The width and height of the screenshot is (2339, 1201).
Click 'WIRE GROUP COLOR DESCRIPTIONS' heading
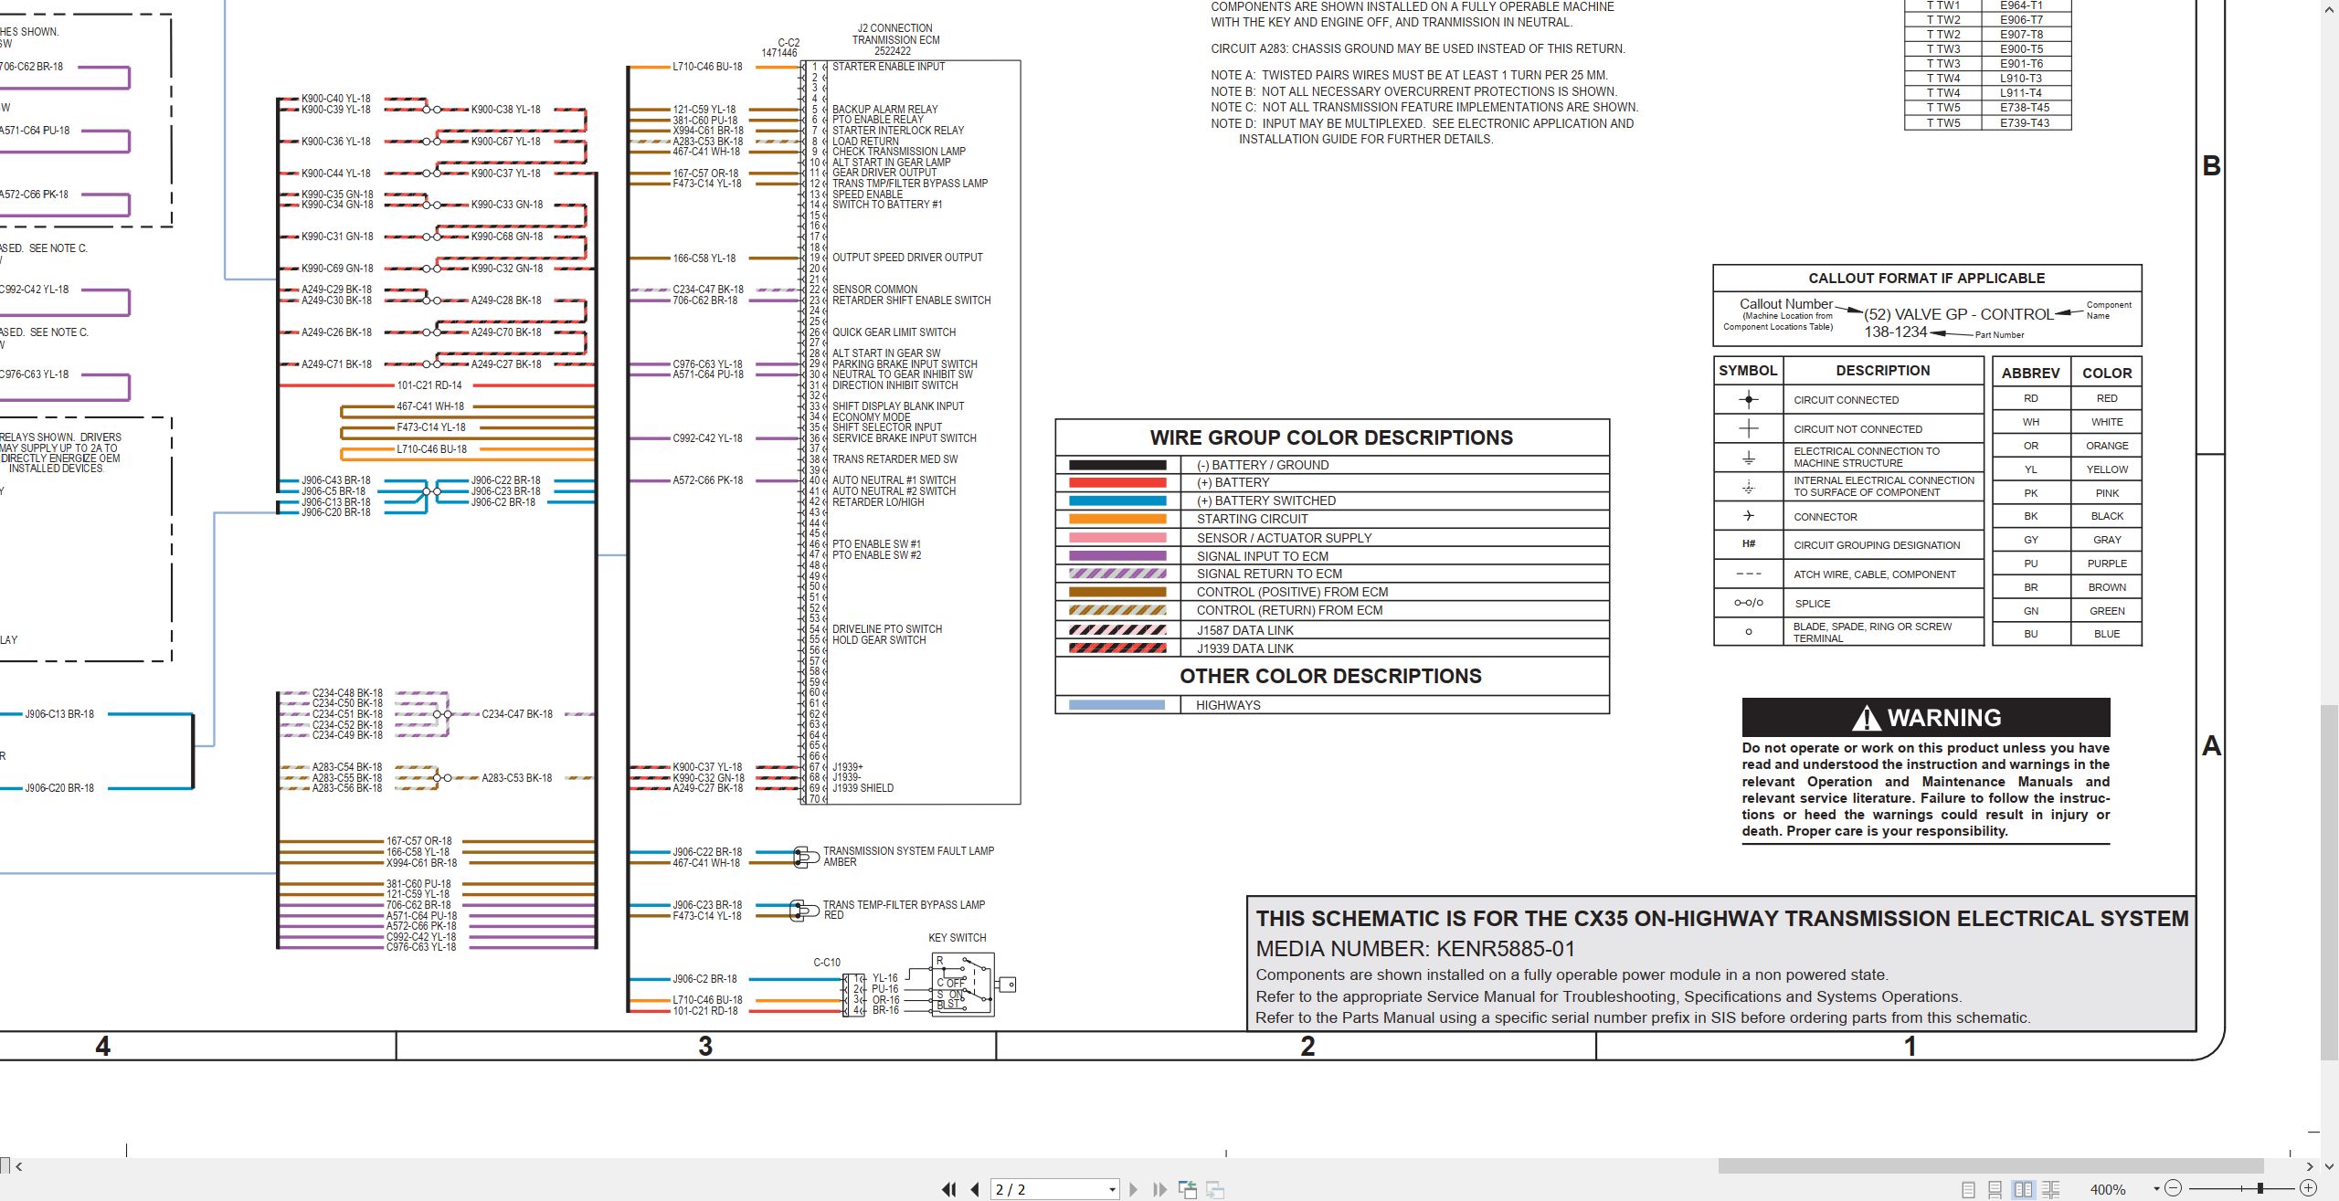click(x=1331, y=437)
